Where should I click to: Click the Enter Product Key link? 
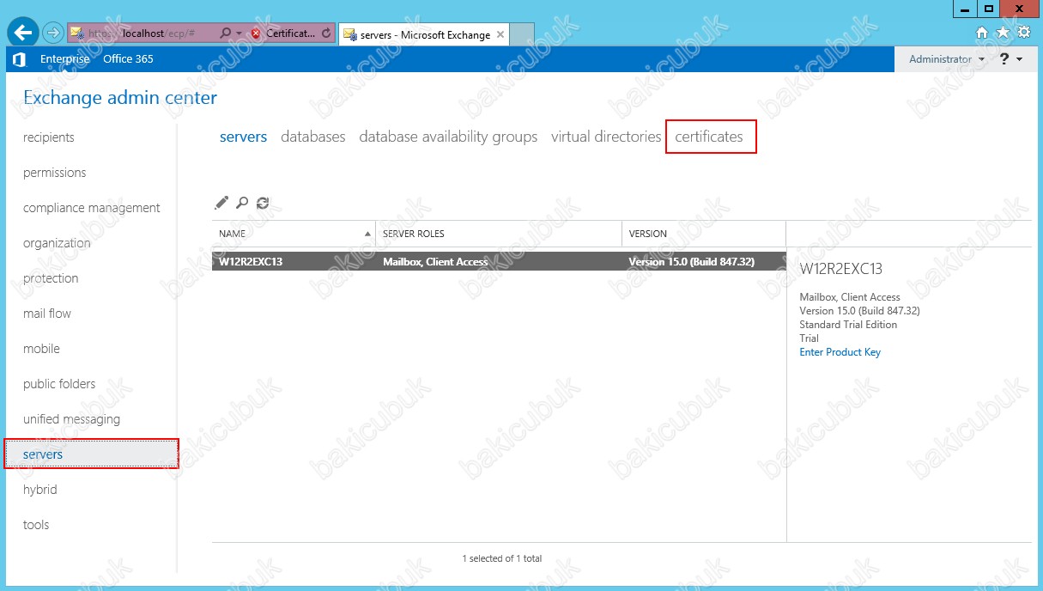(840, 352)
